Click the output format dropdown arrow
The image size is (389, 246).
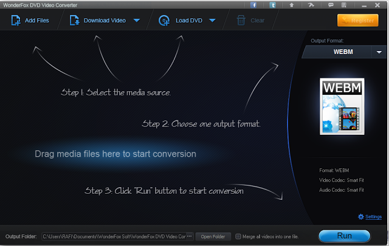(x=379, y=52)
